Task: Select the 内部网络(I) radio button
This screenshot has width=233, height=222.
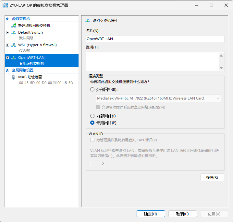Action: click(92, 116)
